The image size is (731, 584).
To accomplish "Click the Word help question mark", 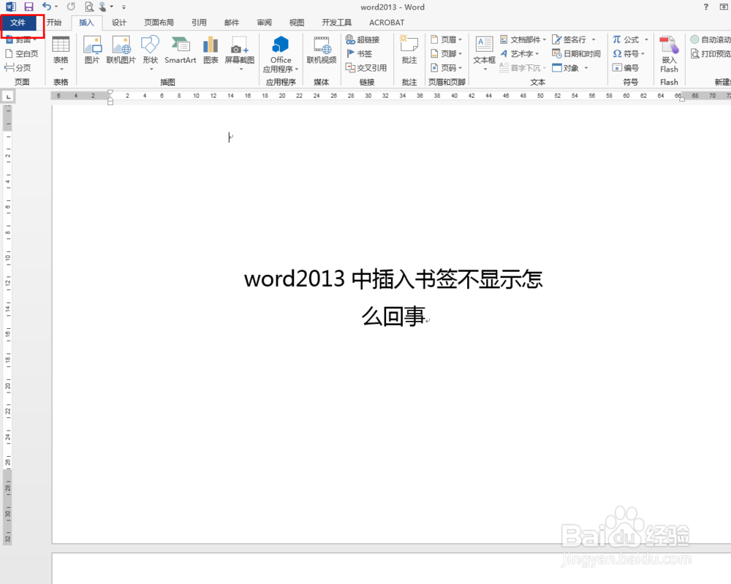I will coord(706,7).
